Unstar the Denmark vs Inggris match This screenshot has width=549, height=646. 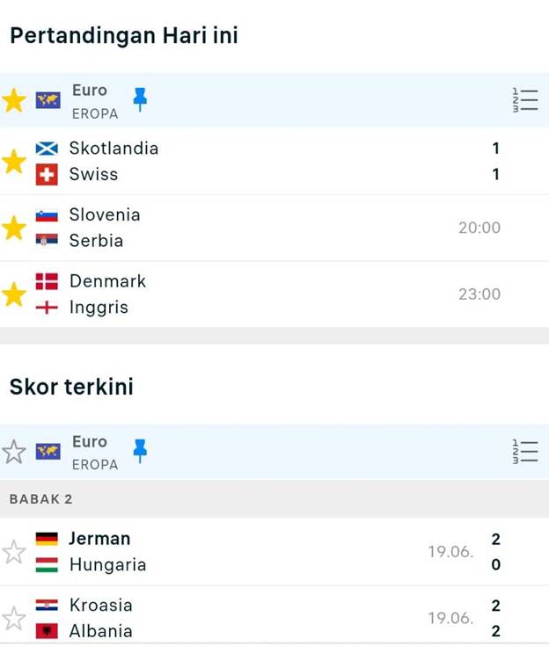point(14,294)
